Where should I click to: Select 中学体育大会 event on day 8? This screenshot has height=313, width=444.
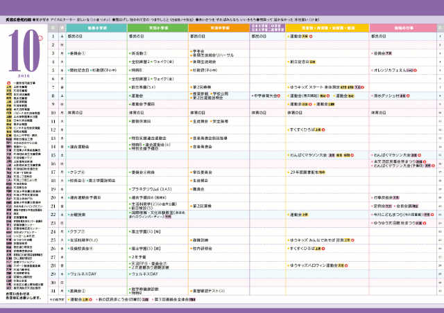pyautogui.click(x=265, y=96)
